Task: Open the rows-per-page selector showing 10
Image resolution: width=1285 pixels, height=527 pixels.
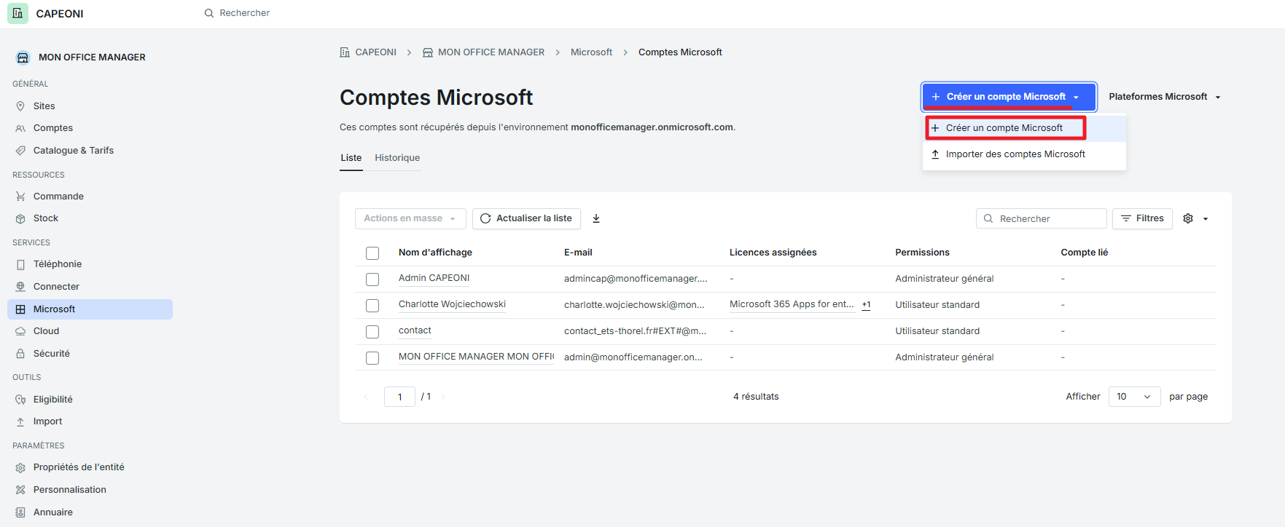Action: click(1134, 397)
